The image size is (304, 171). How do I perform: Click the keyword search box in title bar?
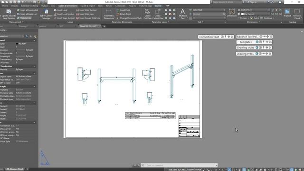[x=227, y=2]
